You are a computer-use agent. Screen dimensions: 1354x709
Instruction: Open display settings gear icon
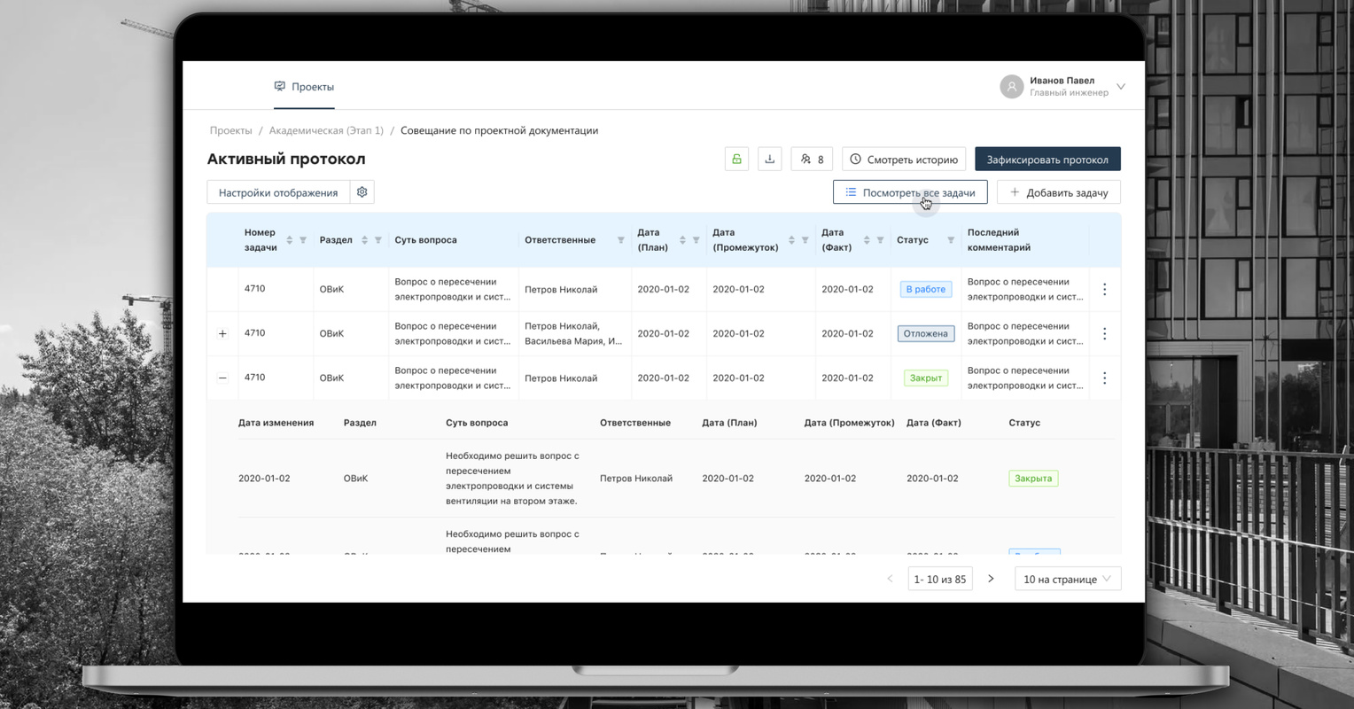(362, 192)
